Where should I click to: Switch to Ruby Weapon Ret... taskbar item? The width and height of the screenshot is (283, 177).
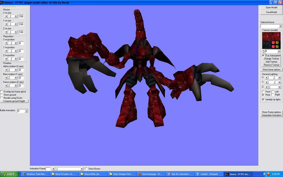pos(122,174)
